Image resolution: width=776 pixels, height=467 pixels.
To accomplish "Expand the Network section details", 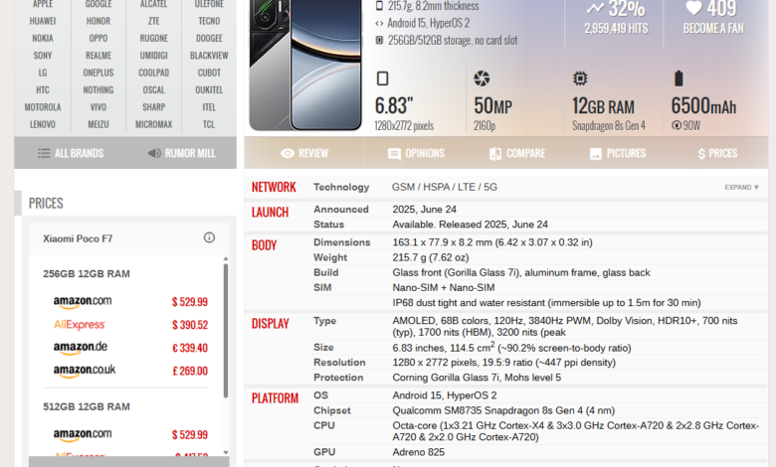I will tap(741, 188).
